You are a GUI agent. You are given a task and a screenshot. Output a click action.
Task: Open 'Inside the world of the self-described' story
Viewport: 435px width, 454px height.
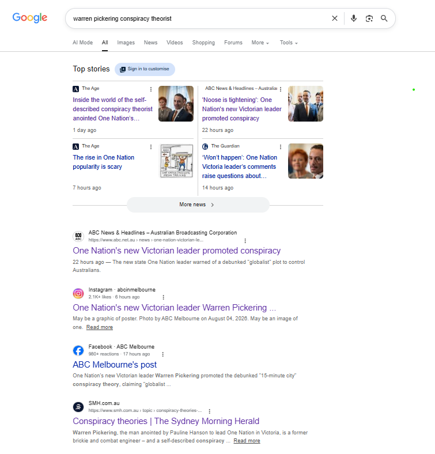coord(112,109)
